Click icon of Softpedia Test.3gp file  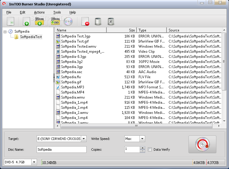58,36
